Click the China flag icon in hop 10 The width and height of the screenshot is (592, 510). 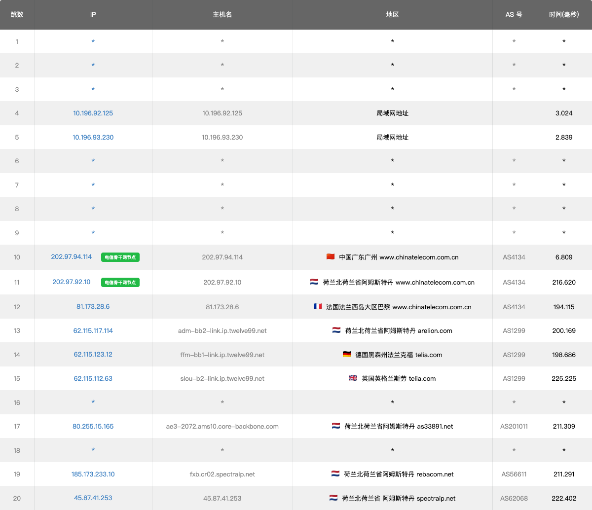click(x=330, y=257)
